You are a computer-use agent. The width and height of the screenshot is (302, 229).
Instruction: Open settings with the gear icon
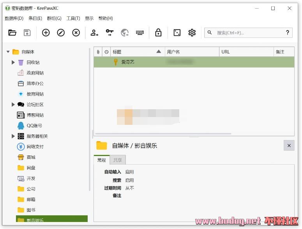[192, 33]
